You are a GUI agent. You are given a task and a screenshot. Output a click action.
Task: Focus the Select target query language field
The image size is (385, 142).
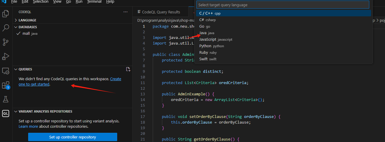283,5
